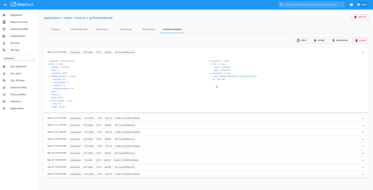Collapse the loRaModulationInfo JSON node
This screenshot has height=190, width=373.
pos(50,76)
